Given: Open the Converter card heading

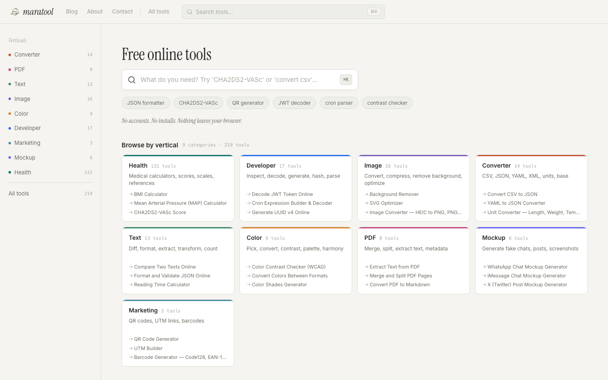Looking at the screenshot, I should [x=497, y=166].
